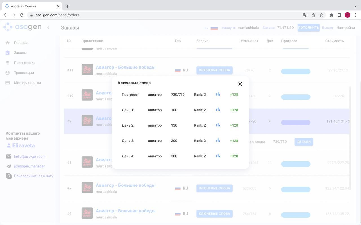Screen dimensions: 361x225
Task: Click +128 value in День 3 row
Action: coord(234,141)
